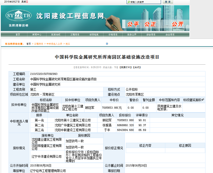Click the 我要打印 print link
213x173 pixels.
click(125, 67)
